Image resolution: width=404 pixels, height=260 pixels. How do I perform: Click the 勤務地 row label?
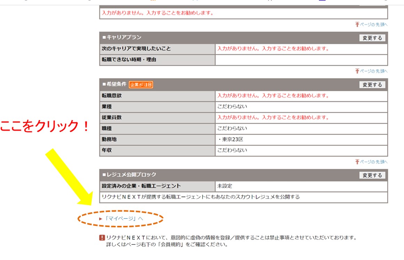pyautogui.click(x=157, y=139)
